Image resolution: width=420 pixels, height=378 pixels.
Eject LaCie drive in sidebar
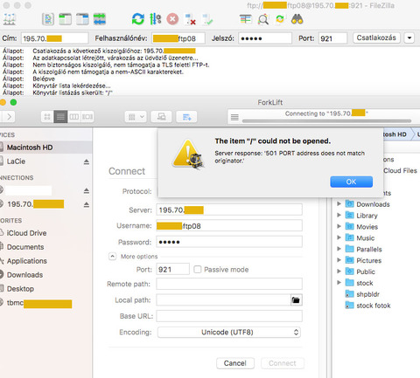[x=87, y=162]
